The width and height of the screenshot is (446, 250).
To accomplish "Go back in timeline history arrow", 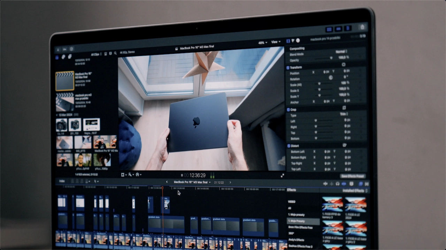I will 167,182.
